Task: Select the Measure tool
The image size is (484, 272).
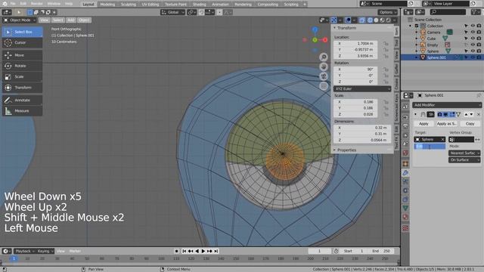Action: 22,111
